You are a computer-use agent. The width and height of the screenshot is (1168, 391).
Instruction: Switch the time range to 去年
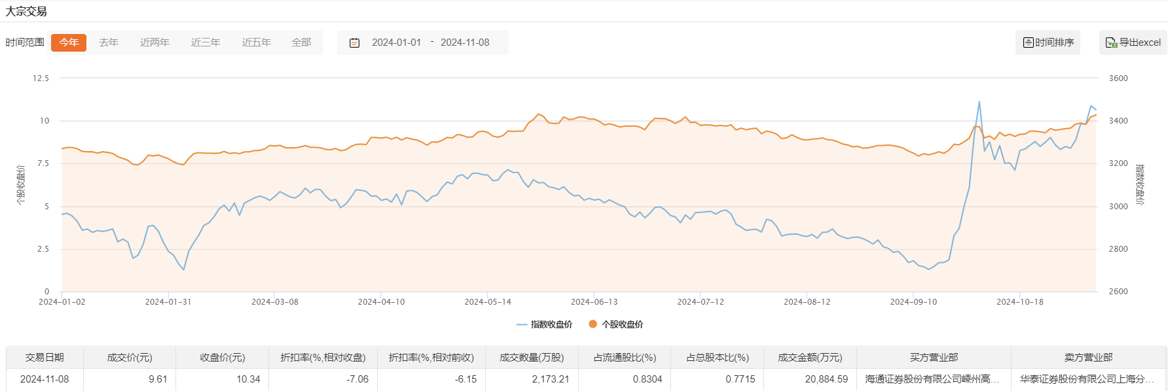(109, 42)
